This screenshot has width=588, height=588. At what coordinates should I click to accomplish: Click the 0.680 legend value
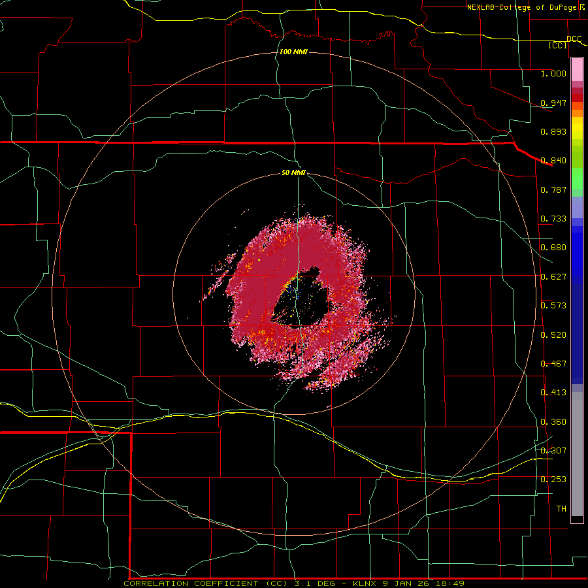point(553,248)
